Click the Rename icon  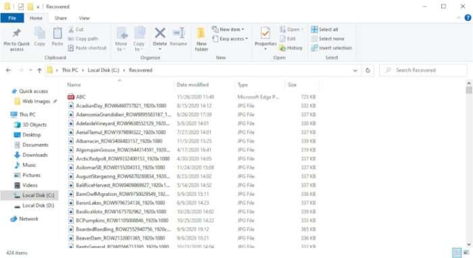point(178,33)
